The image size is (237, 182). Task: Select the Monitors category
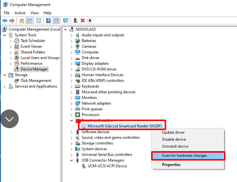pyautogui.click(x=89, y=98)
